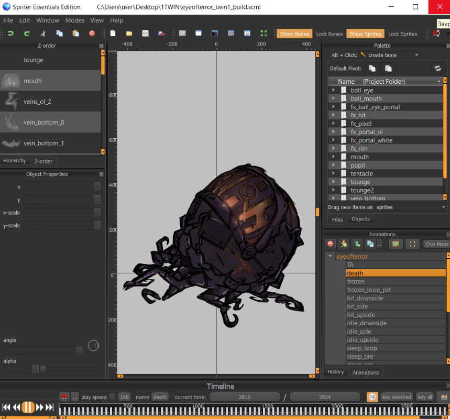Click the pause button in timeline

[28, 407]
